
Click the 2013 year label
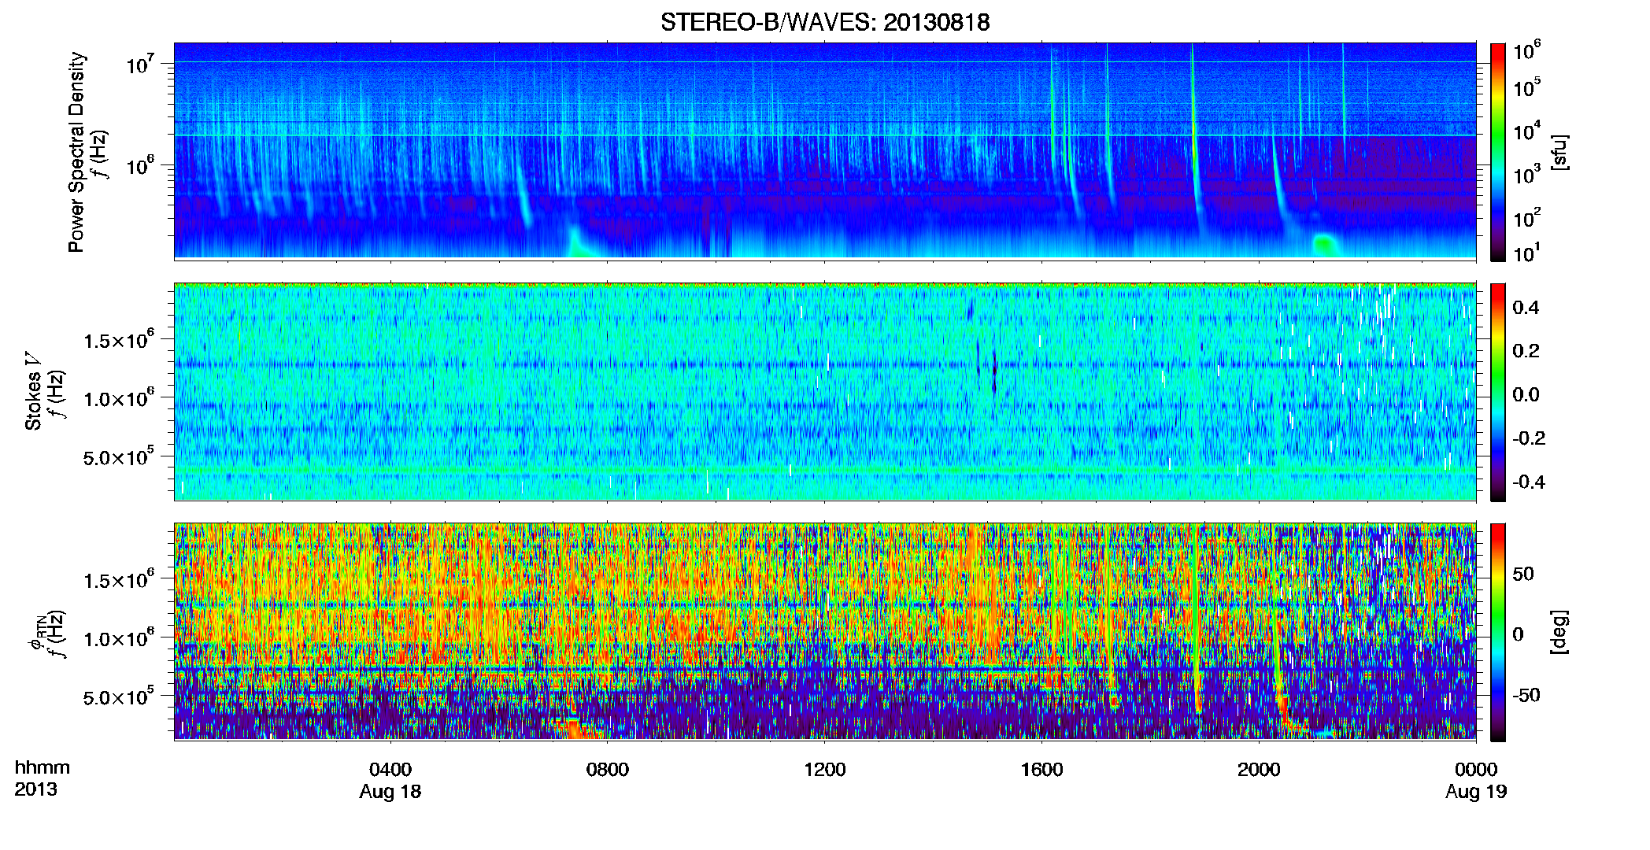coord(35,789)
